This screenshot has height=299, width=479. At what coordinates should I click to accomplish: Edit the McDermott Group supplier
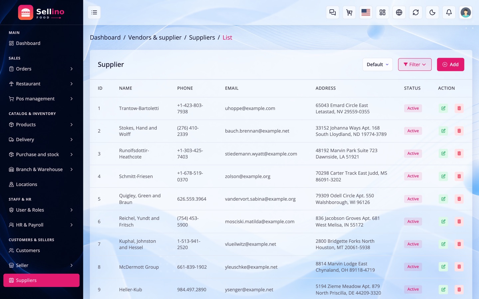tap(443, 267)
